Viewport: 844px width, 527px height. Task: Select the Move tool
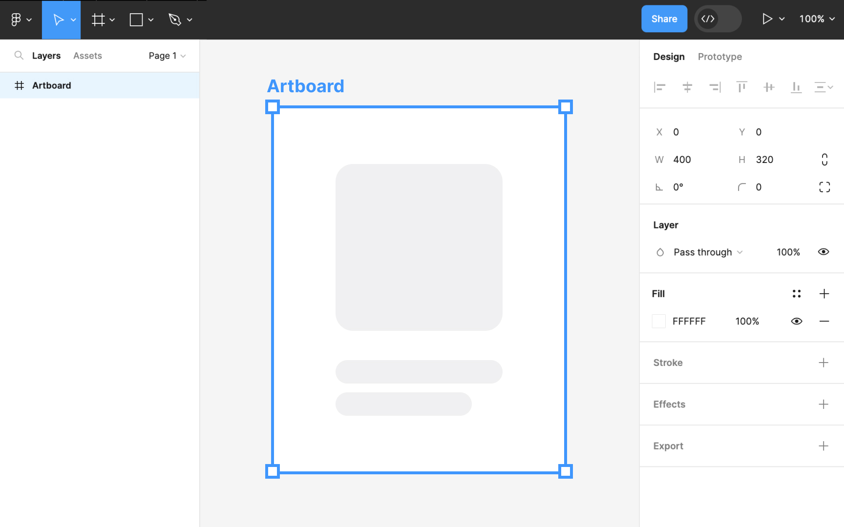coord(58,20)
